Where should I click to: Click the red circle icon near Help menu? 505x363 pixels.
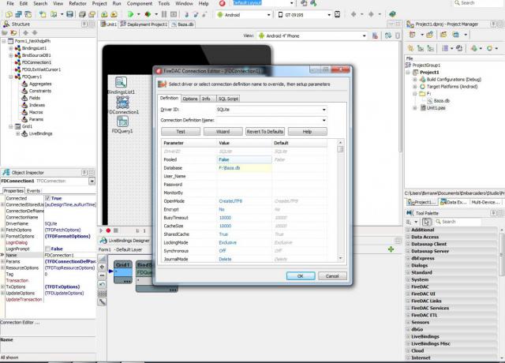(x=223, y=3)
